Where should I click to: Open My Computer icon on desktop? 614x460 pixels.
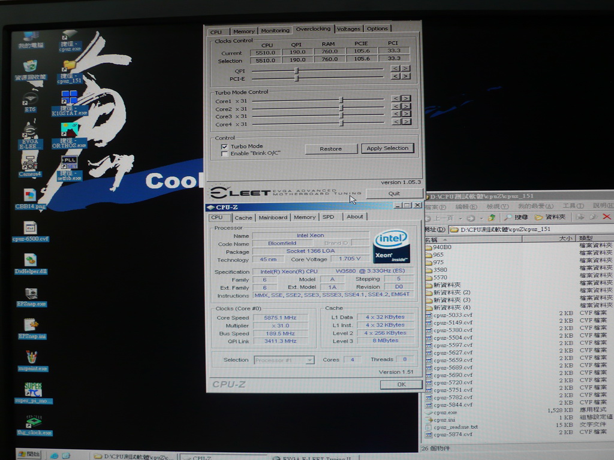[x=31, y=40]
